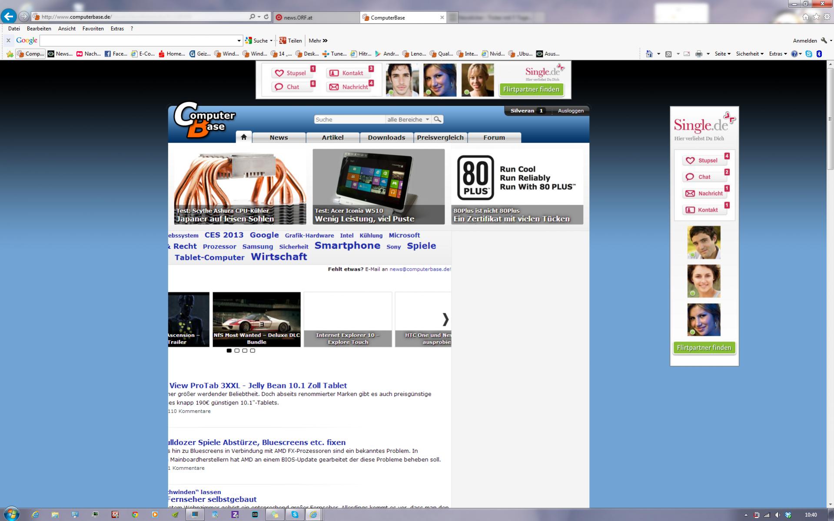The image size is (834, 521).
Task: Open the Google toolbar wrench settings icon
Action: pos(824,40)
